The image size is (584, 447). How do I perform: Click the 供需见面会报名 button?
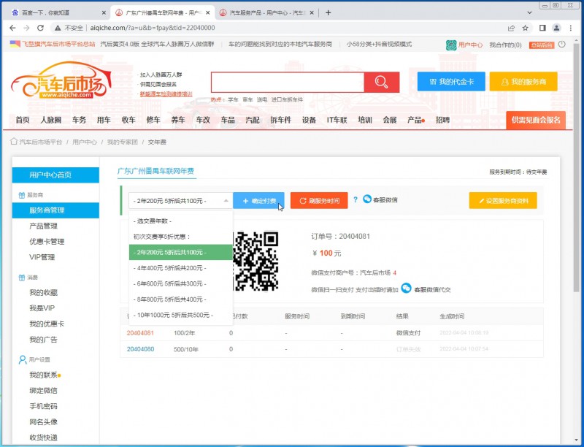536,120
